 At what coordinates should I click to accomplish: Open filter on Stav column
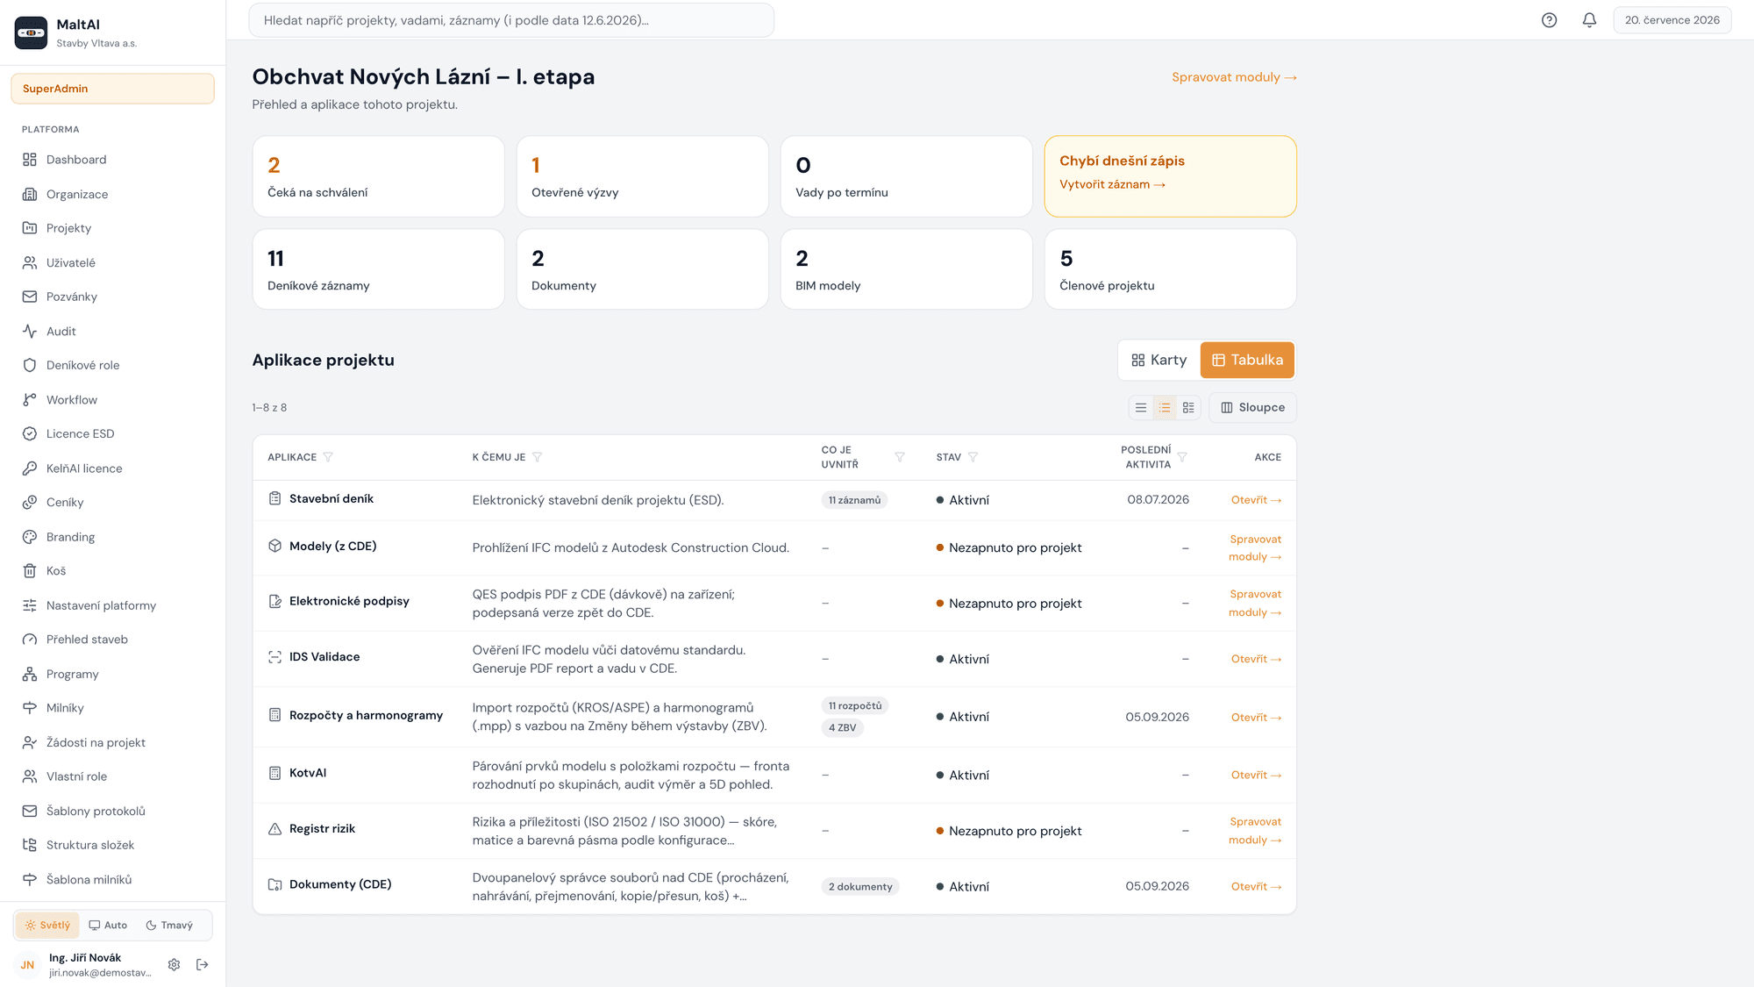(x=973, y=457)
